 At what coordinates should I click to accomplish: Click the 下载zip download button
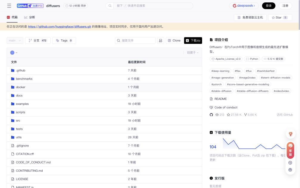(193, 41)
